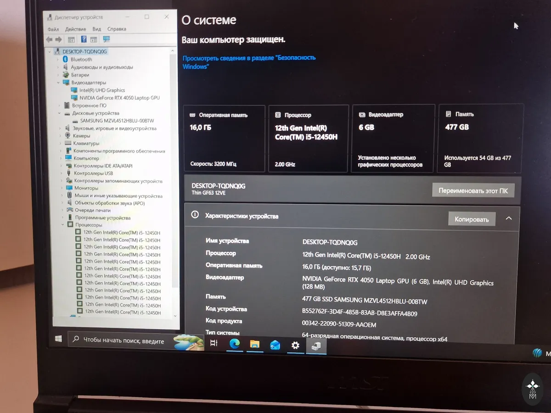551x413 pixels.
Task: Click the Back arrow in Device Manager toolbar
Action: (50, 39)
